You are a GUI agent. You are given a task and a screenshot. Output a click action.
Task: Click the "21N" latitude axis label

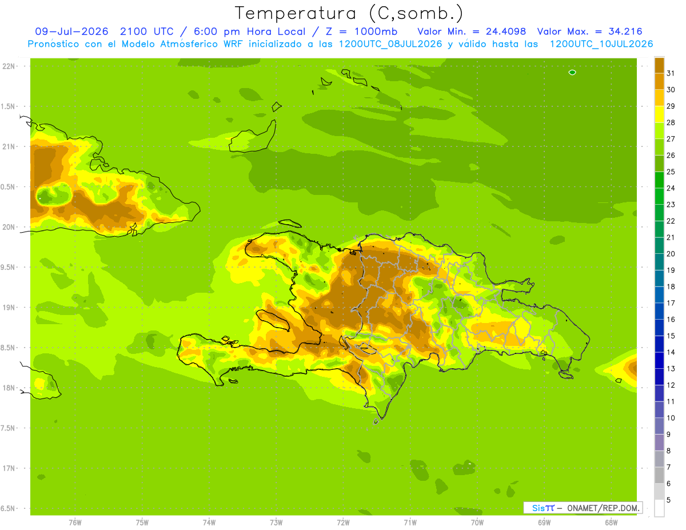(x=8, y=146)
